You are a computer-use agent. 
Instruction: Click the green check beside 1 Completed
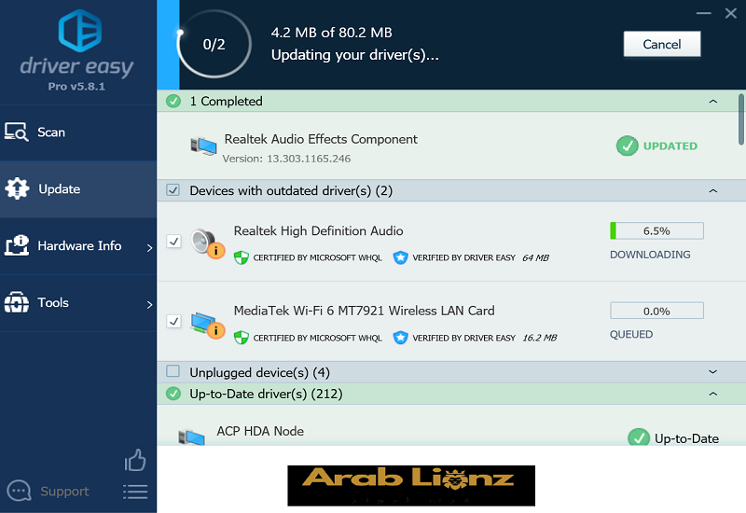click(x=173, y=101)
